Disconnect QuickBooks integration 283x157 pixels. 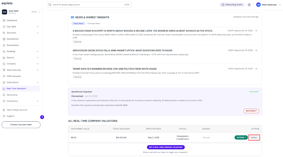tap(251, 111)
